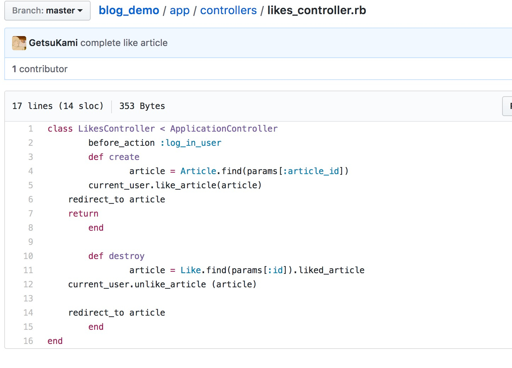Select line number 2
This screenshot has height=368, width=512.
[x=30, y=143]
